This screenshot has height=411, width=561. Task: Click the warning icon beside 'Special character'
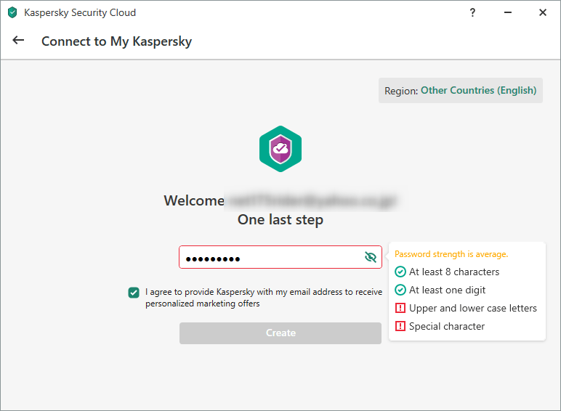click(400, 326)
